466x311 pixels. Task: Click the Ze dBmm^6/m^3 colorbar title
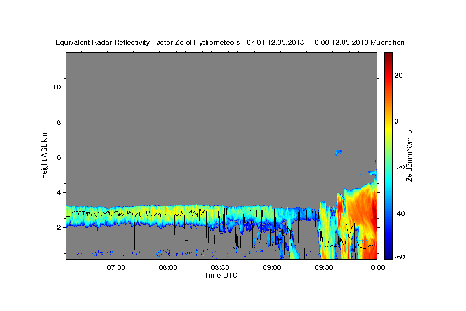point(409,155)
